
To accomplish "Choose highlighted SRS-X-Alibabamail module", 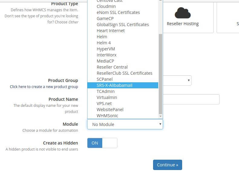I will coord(123,85).
